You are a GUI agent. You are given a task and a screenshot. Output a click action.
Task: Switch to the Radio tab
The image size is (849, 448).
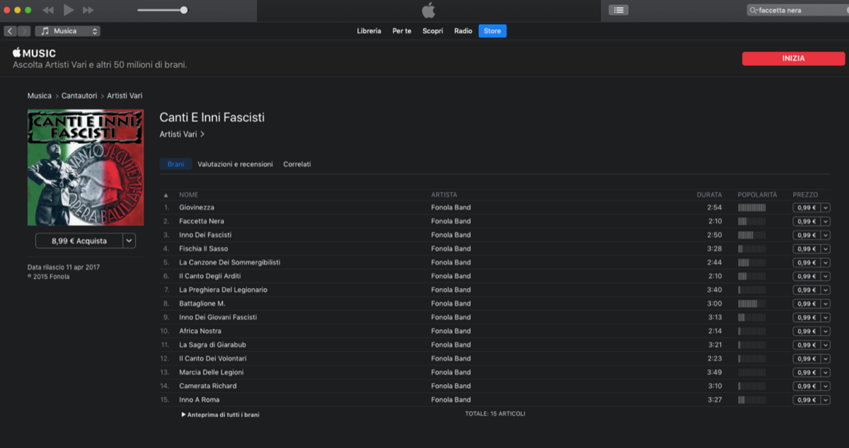[x=463, y=31]
